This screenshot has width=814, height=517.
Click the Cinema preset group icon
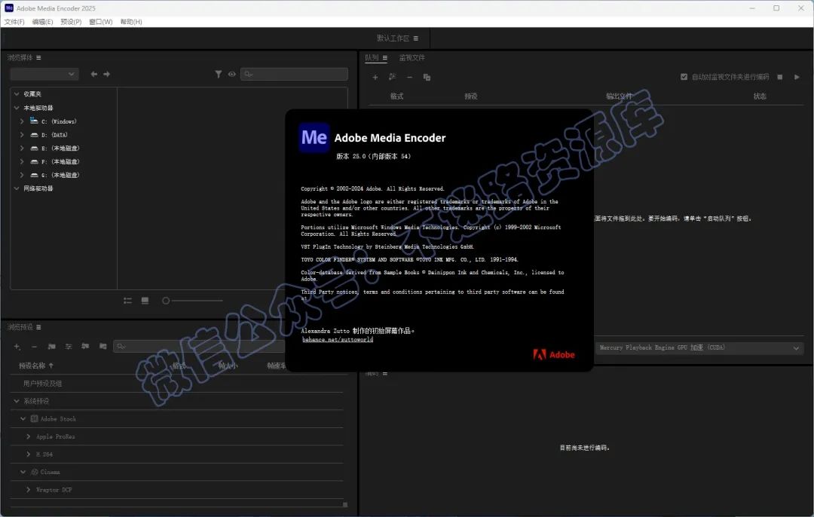pyautogui.click(x=34, y=472)
